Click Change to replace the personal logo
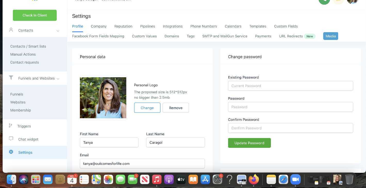The width and height of the screenshot is (366, 188). click(147, 108)
